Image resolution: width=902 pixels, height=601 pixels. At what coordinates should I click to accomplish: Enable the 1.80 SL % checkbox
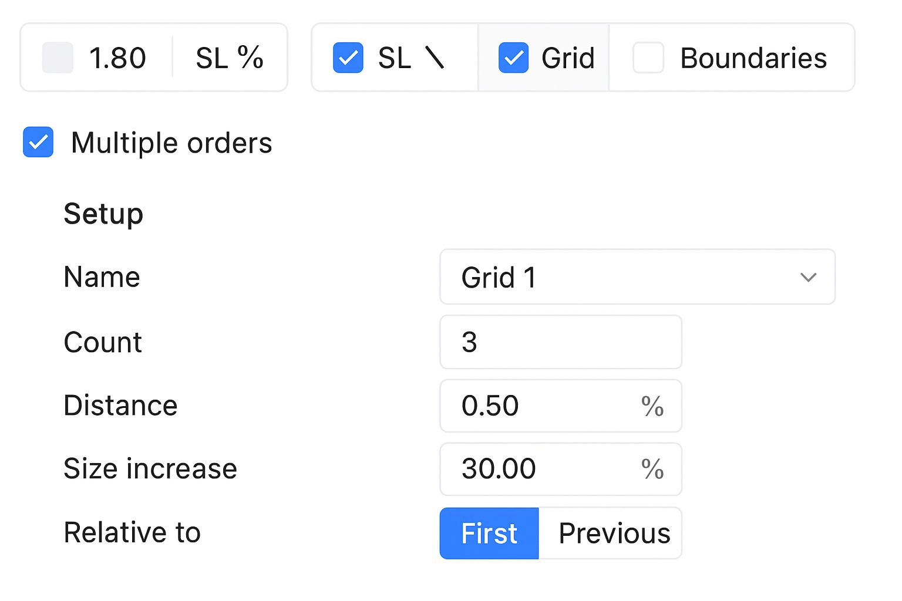58,58
